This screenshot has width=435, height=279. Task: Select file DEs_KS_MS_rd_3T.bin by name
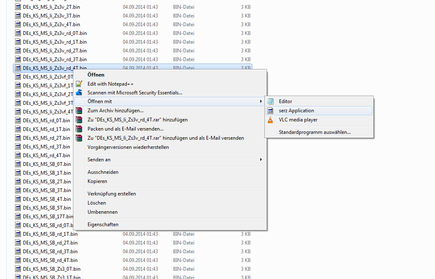[47, 146]
